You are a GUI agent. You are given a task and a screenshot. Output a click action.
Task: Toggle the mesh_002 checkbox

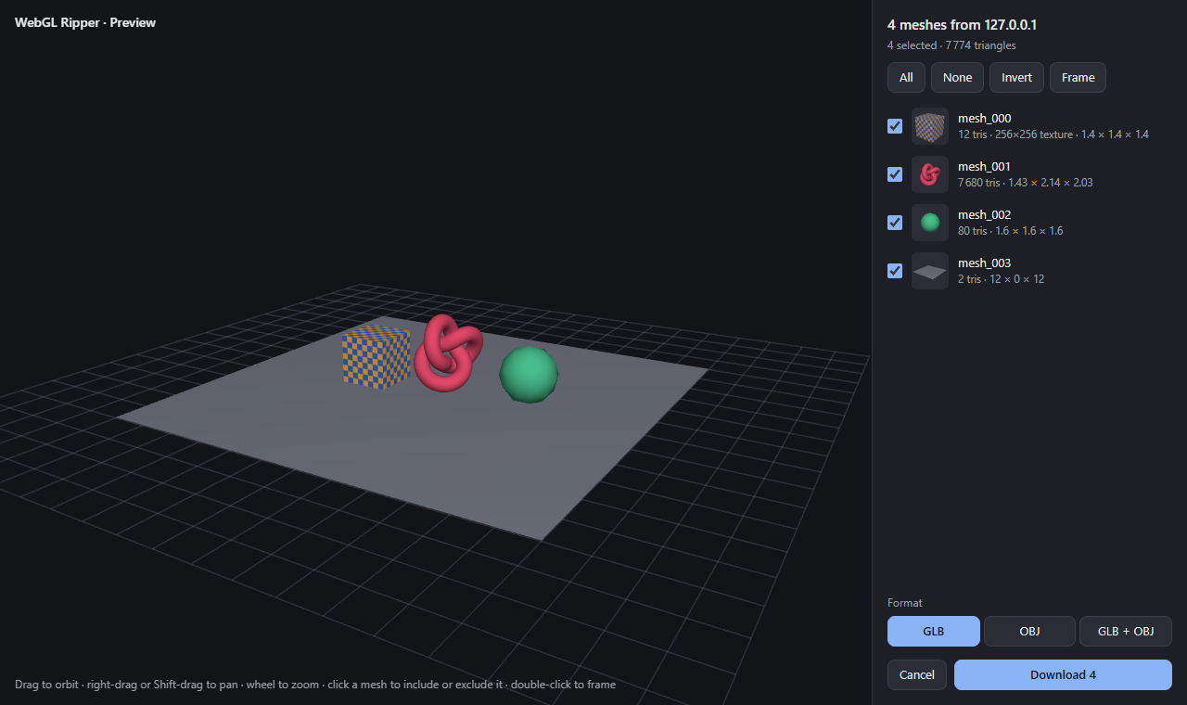(895, 223)
